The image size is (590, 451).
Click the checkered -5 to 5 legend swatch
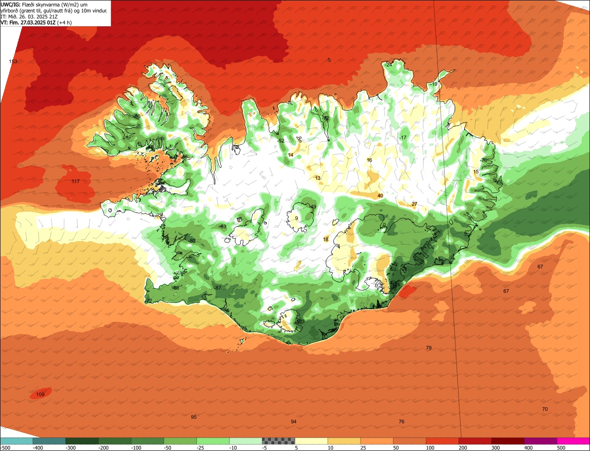point(278,441)
